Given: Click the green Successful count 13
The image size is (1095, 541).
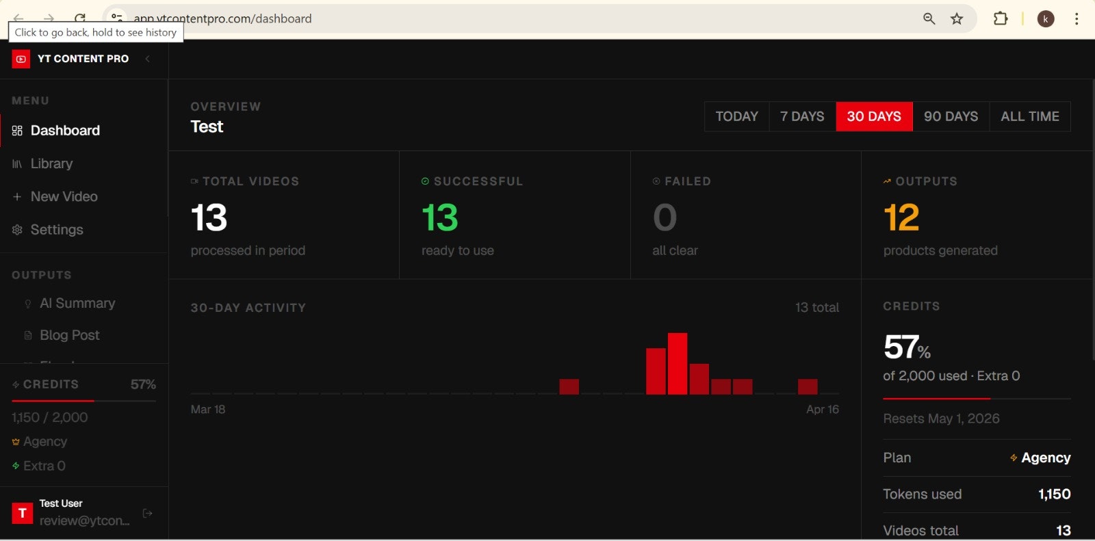Looking at the screenshot, I should (439, 218).
